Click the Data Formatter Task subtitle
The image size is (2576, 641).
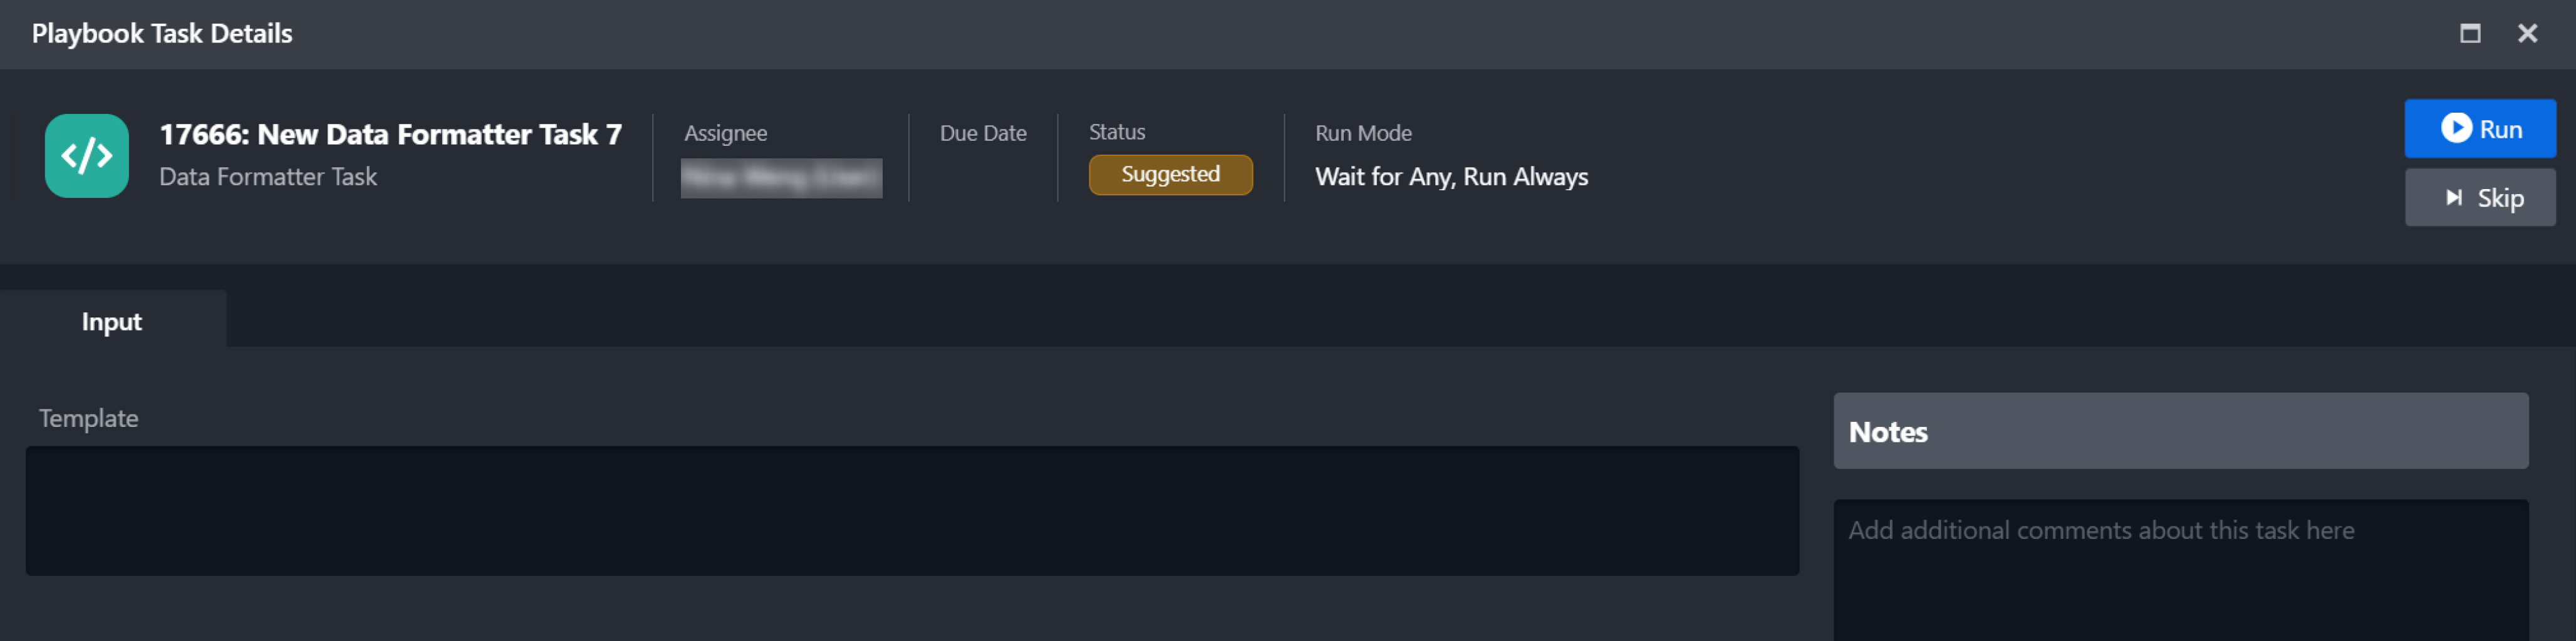[x=268, y=177]
